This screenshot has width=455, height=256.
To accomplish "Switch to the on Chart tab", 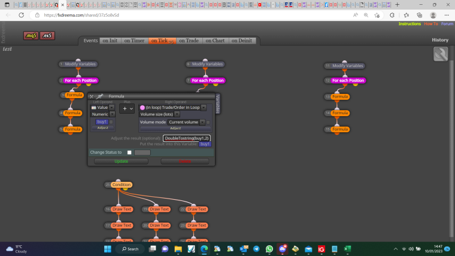I will pyautogui.click(x=215, y=41).
